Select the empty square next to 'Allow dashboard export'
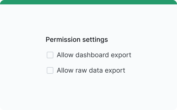This screenshot has height=110, width=177. click(x=50, y=55)
